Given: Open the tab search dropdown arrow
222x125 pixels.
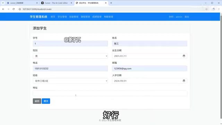Looking at the screenshot, I should (x=3, y=3).
